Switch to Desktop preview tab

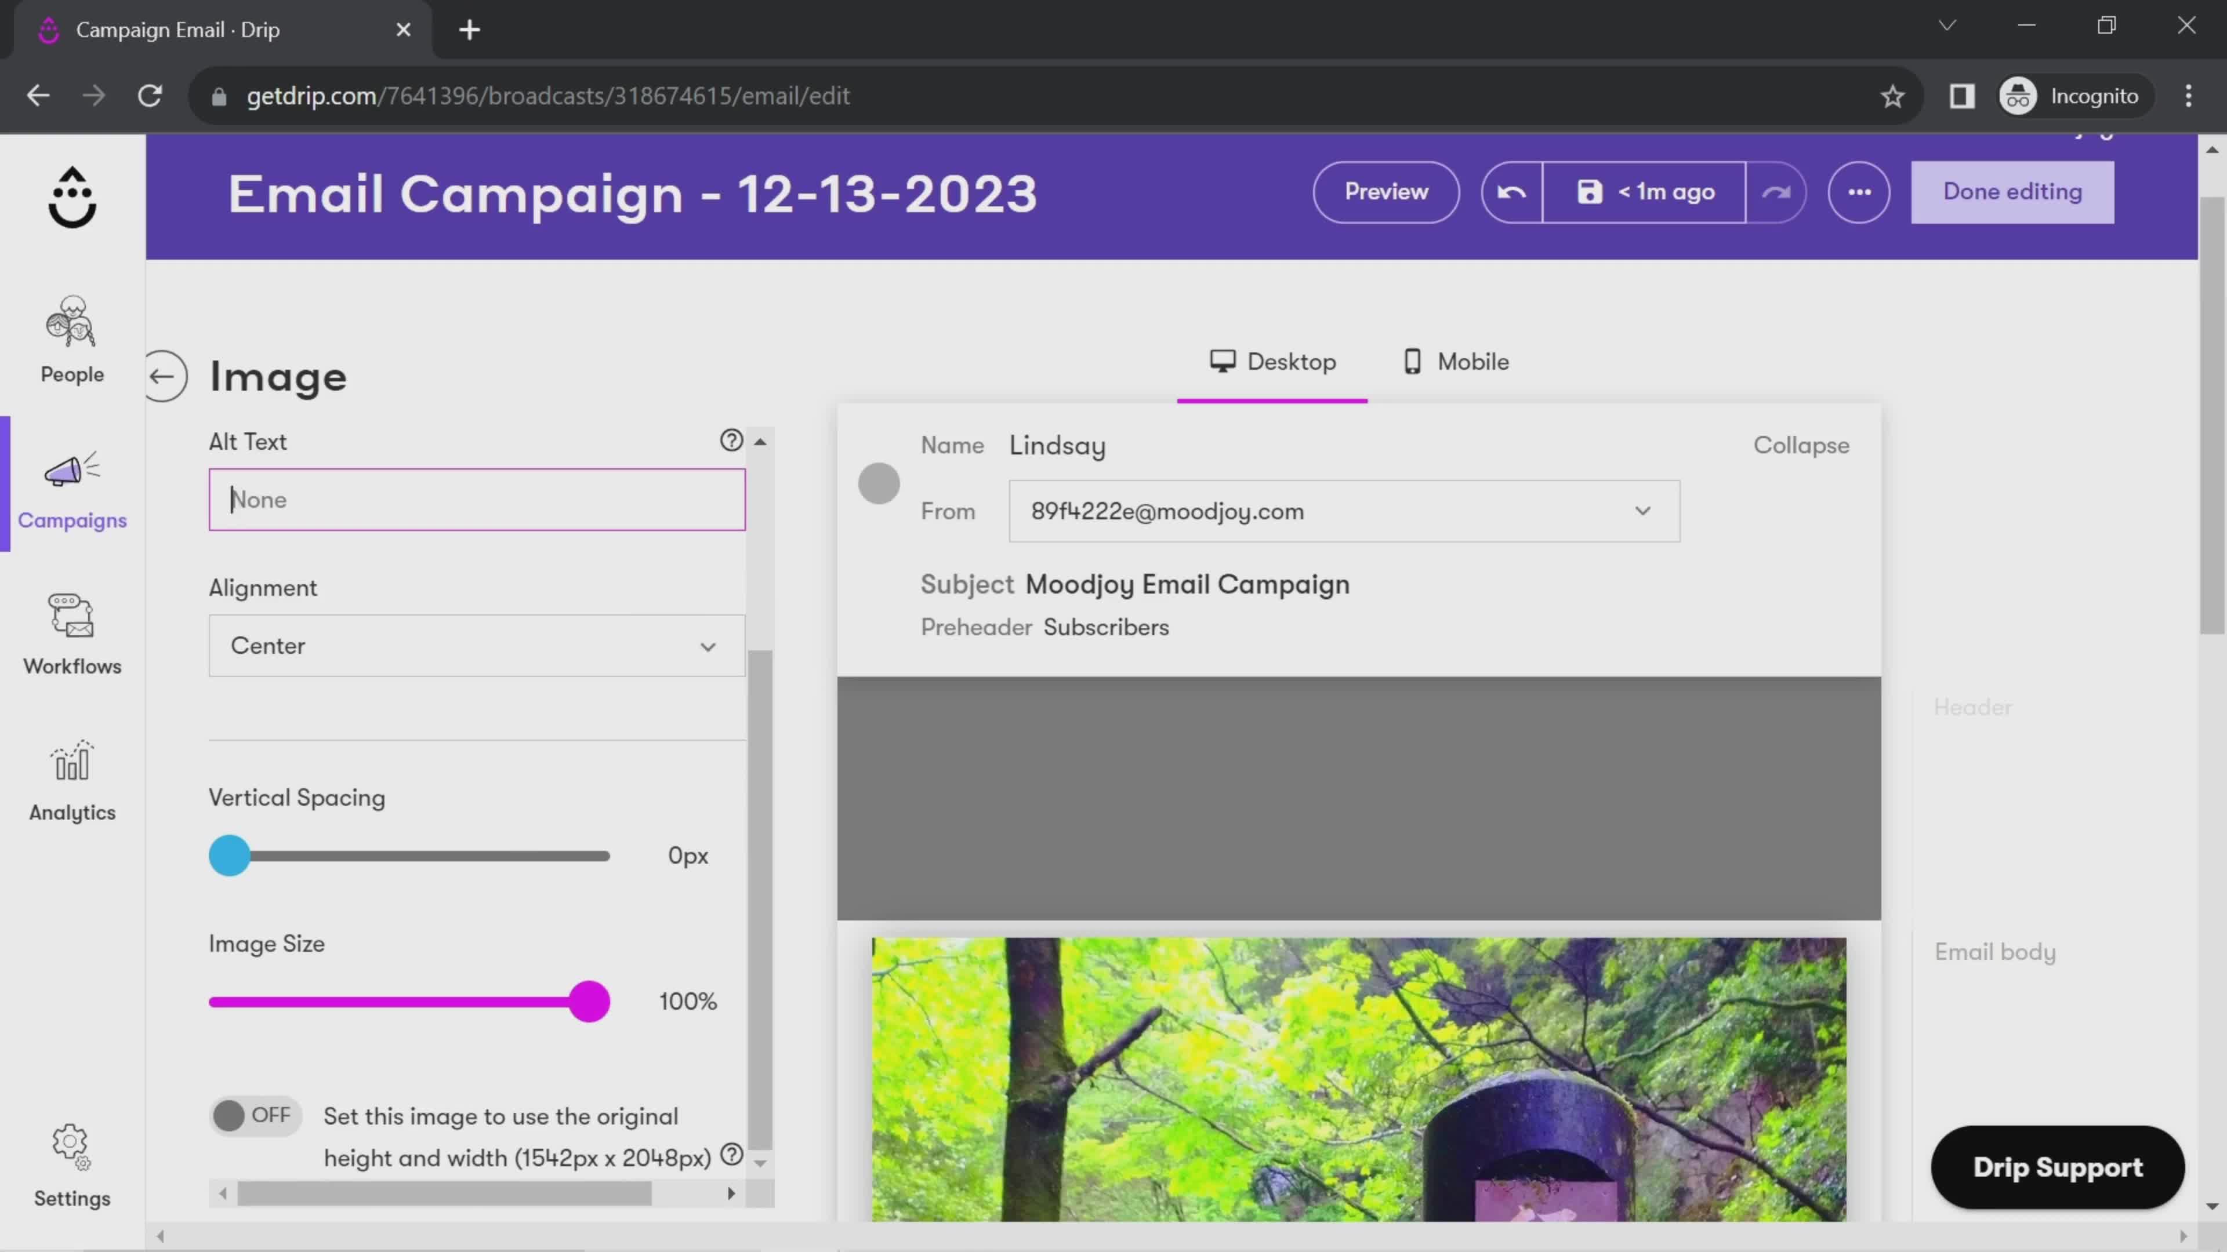pyautogui.click(x=1277, y=362)
